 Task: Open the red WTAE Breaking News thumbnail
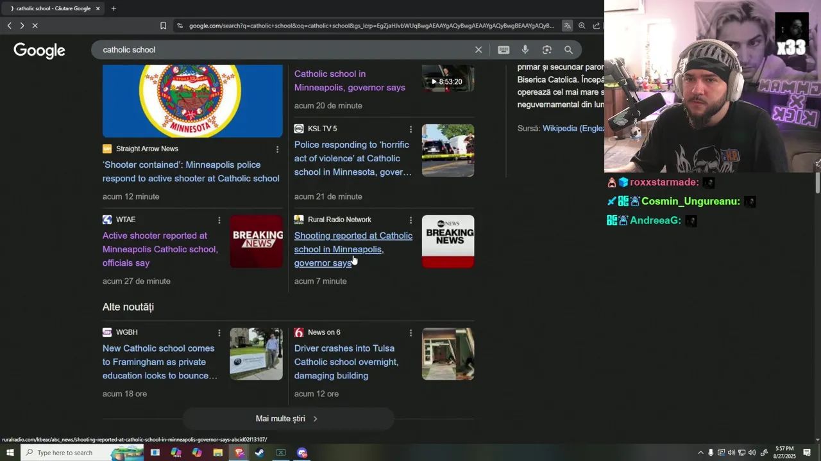pyautogui.click(x=257, y=241)
